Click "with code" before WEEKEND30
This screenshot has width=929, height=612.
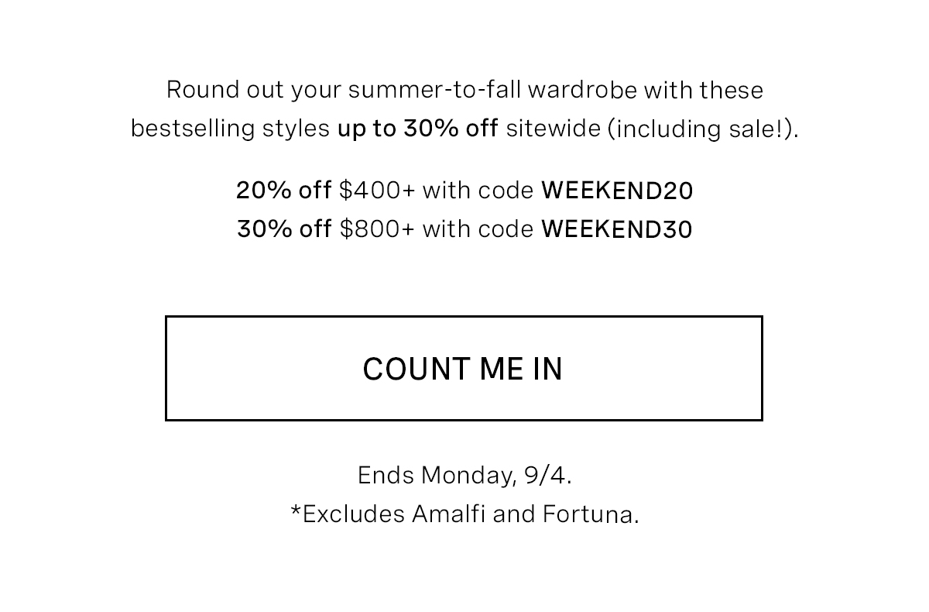pos(478,229)
